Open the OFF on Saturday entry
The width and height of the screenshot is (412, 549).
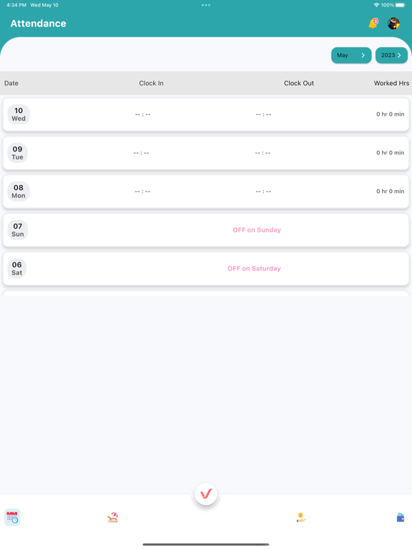254,269
